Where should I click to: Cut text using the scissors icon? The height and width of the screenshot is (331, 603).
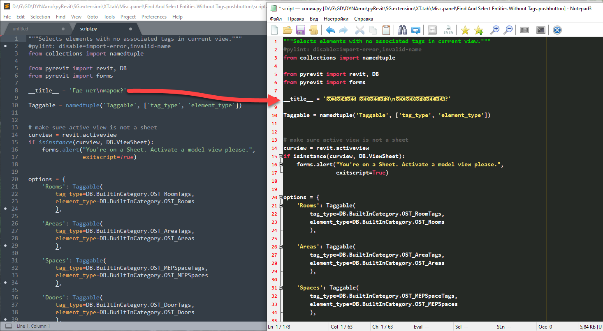(360, 30)
